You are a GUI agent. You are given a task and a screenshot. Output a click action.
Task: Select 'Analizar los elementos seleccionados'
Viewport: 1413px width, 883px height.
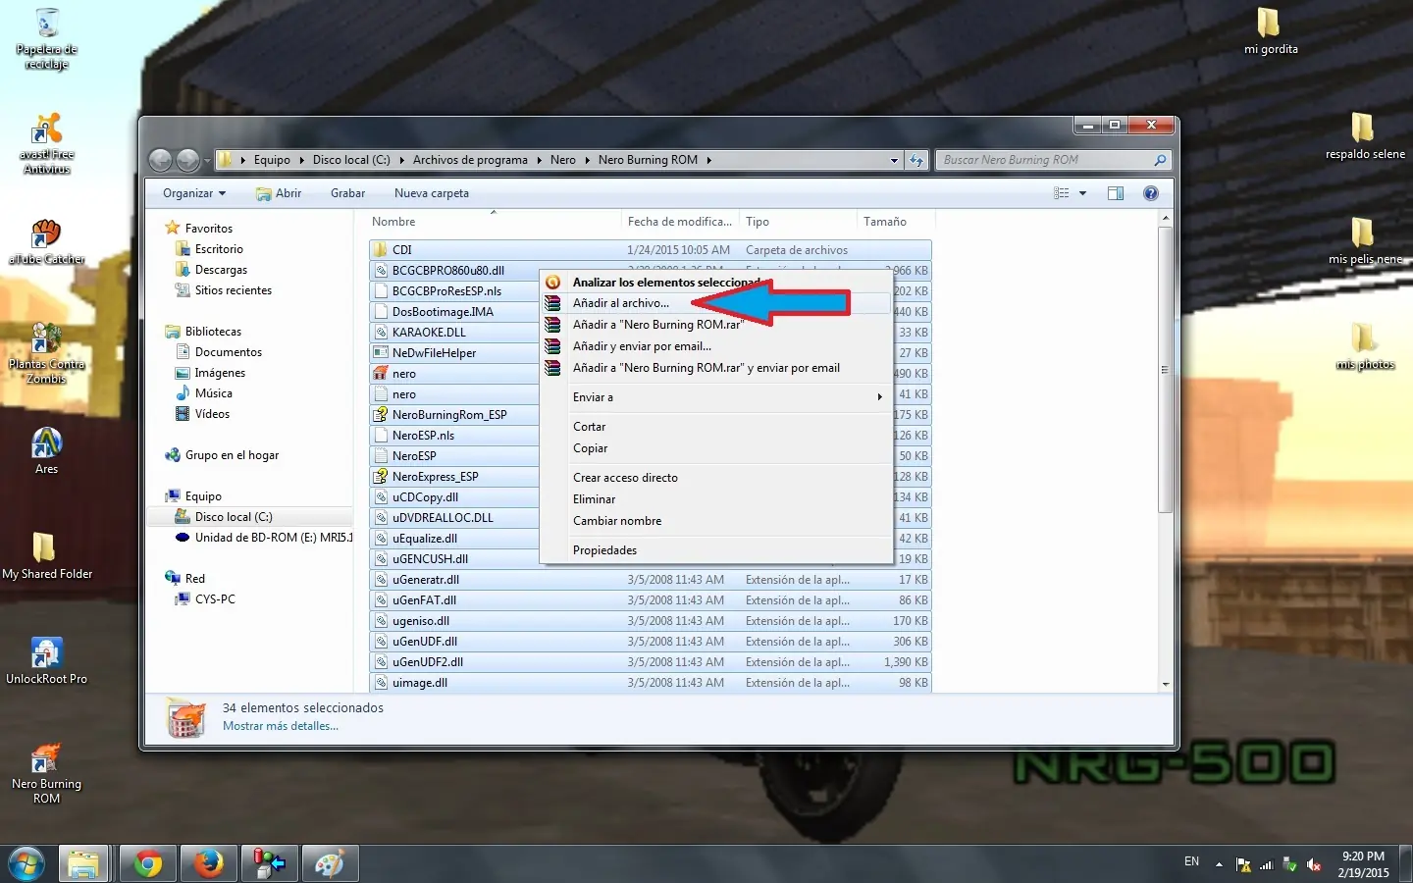(x=716, y=282)
